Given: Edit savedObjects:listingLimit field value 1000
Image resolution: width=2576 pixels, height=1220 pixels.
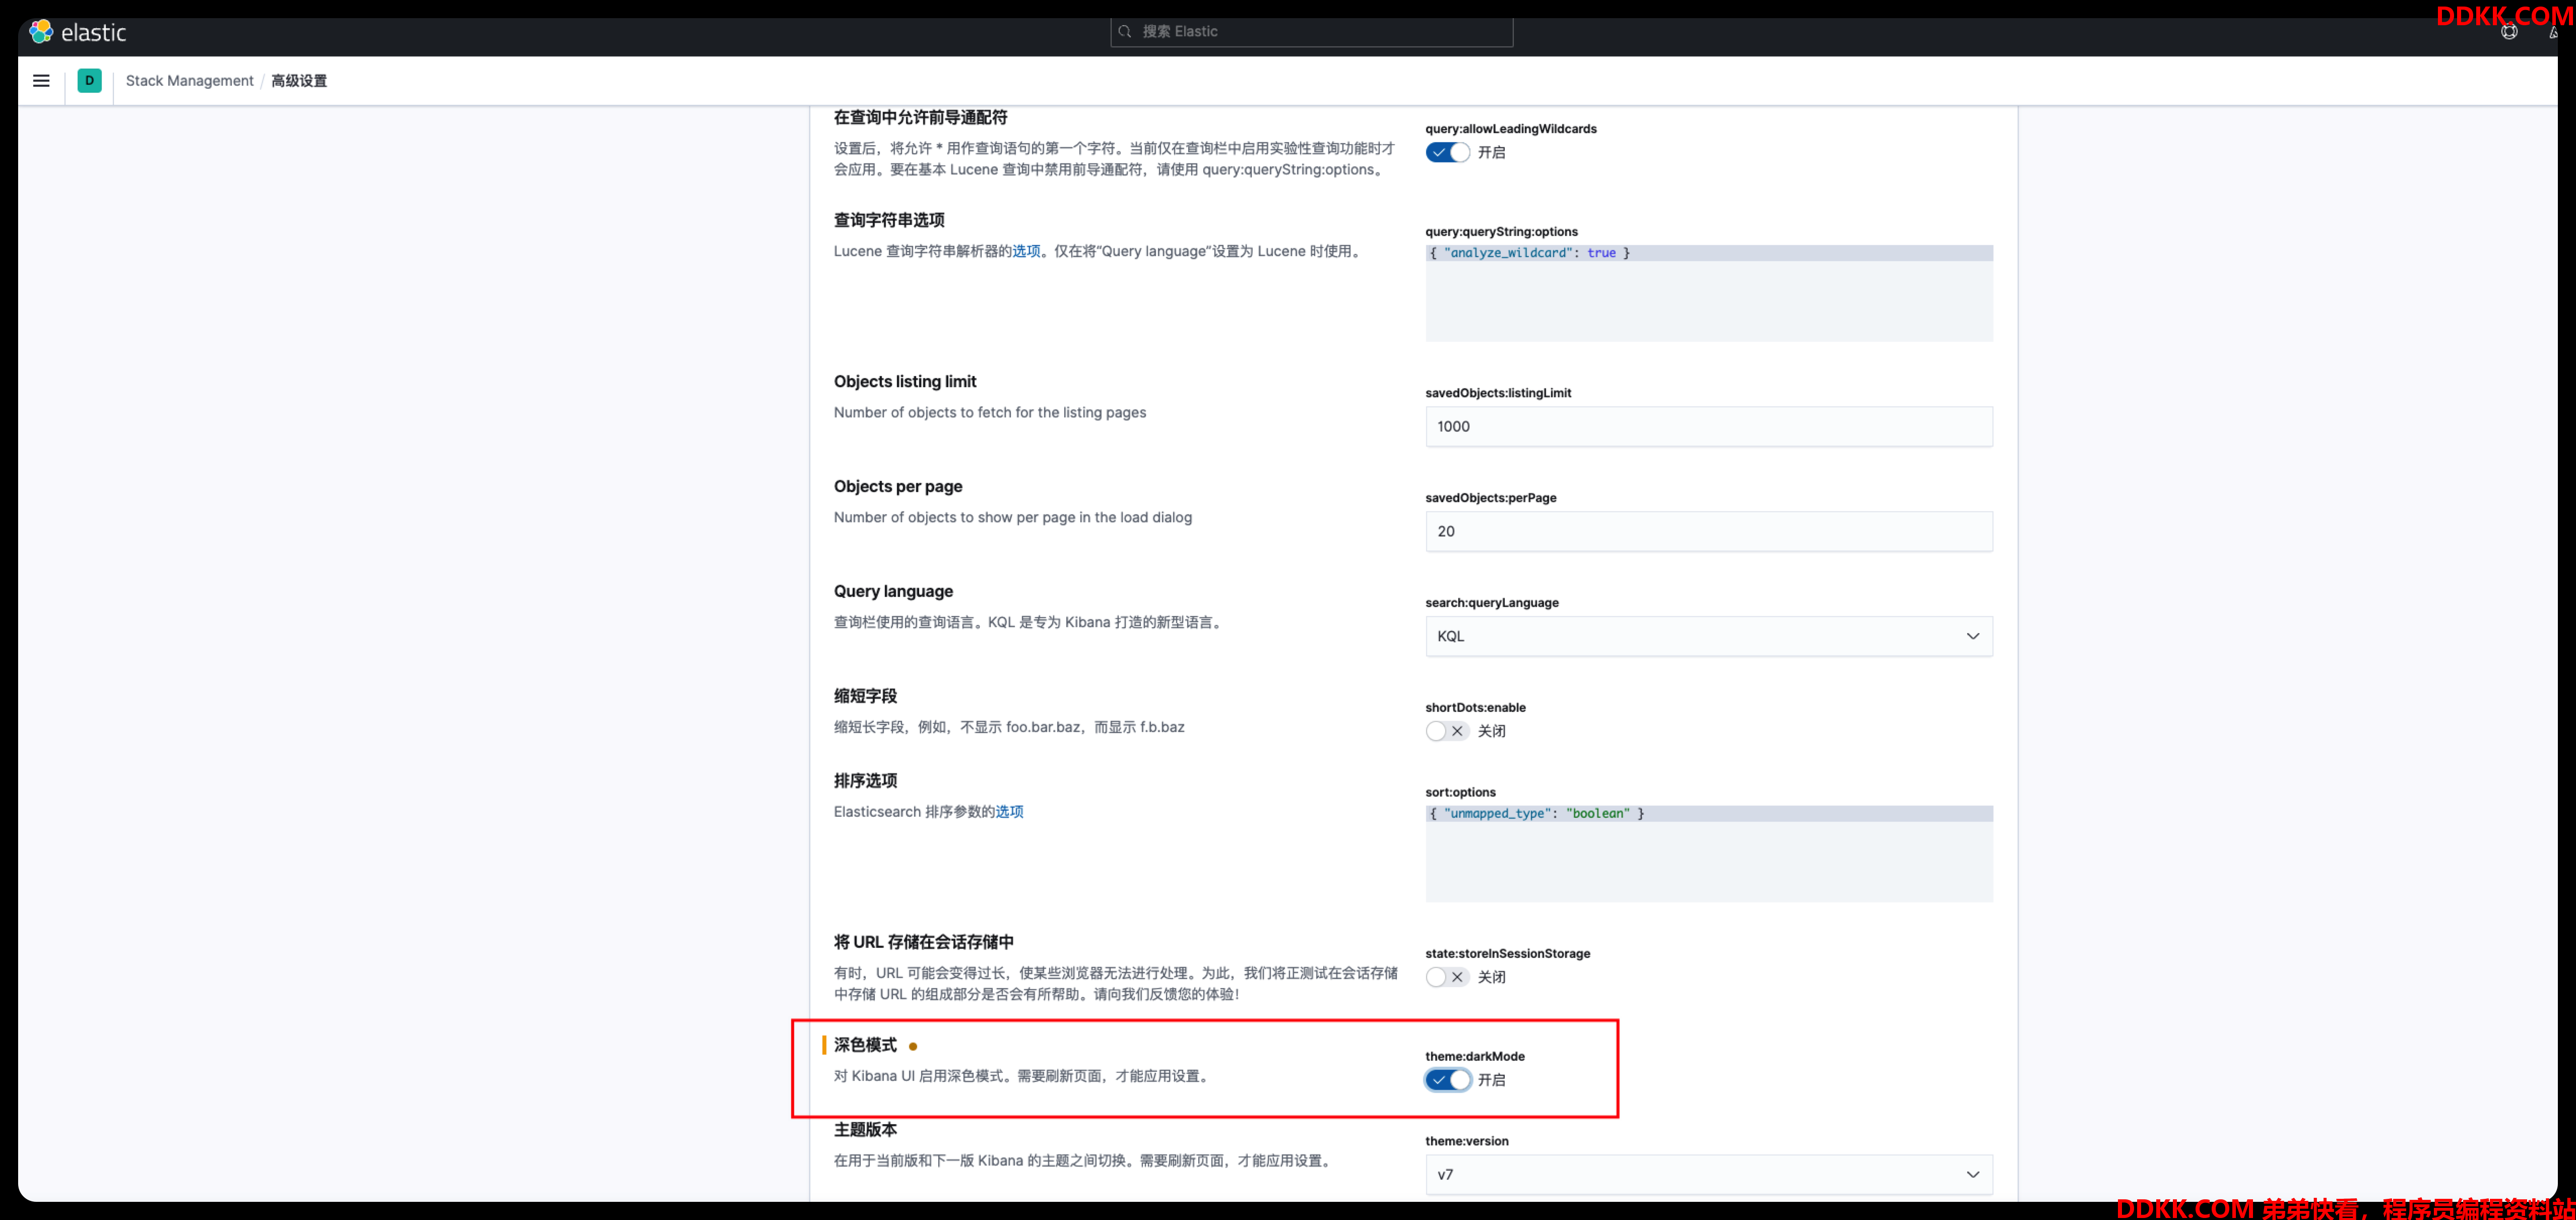Looking at the screenshot, I should pyautogui.click(x=1708, y=426).
